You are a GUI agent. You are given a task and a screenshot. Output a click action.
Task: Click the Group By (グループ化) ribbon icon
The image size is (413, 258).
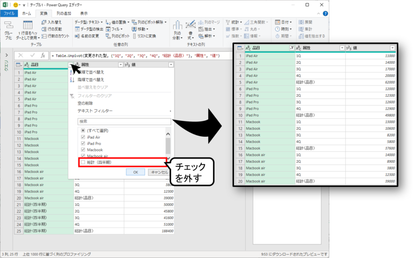click(8, 30)
